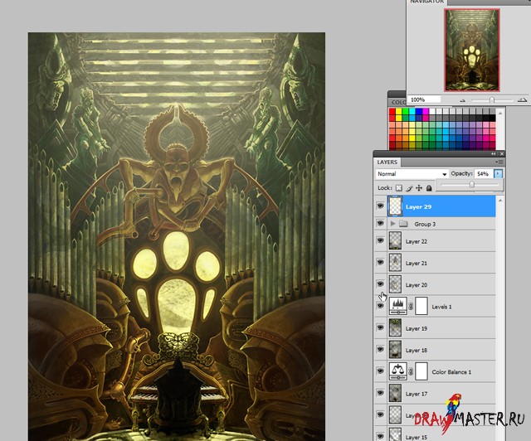
Task: Click the link icon on Color Balance 1
Action: click(x=411, y=371)
